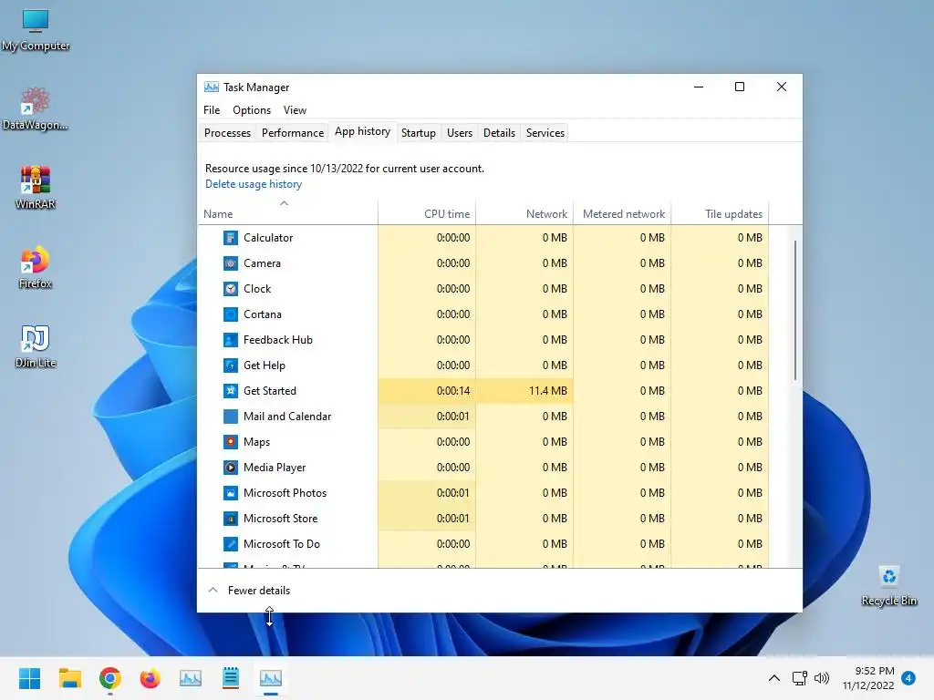
Task: Switch to the Performance tab
Action: pos(293,133)
